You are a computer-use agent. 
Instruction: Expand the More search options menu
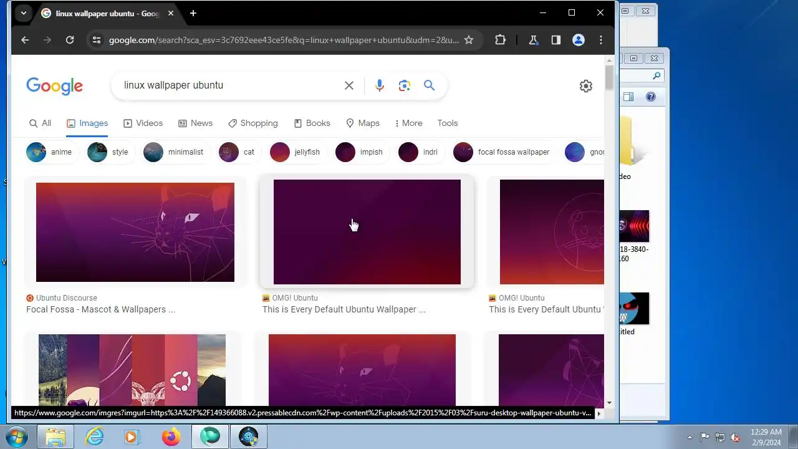point(409,123)
